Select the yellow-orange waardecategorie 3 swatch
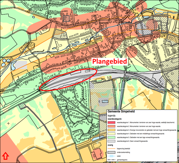The width and height of the screenshot is (179, 163). click(112, 130)
